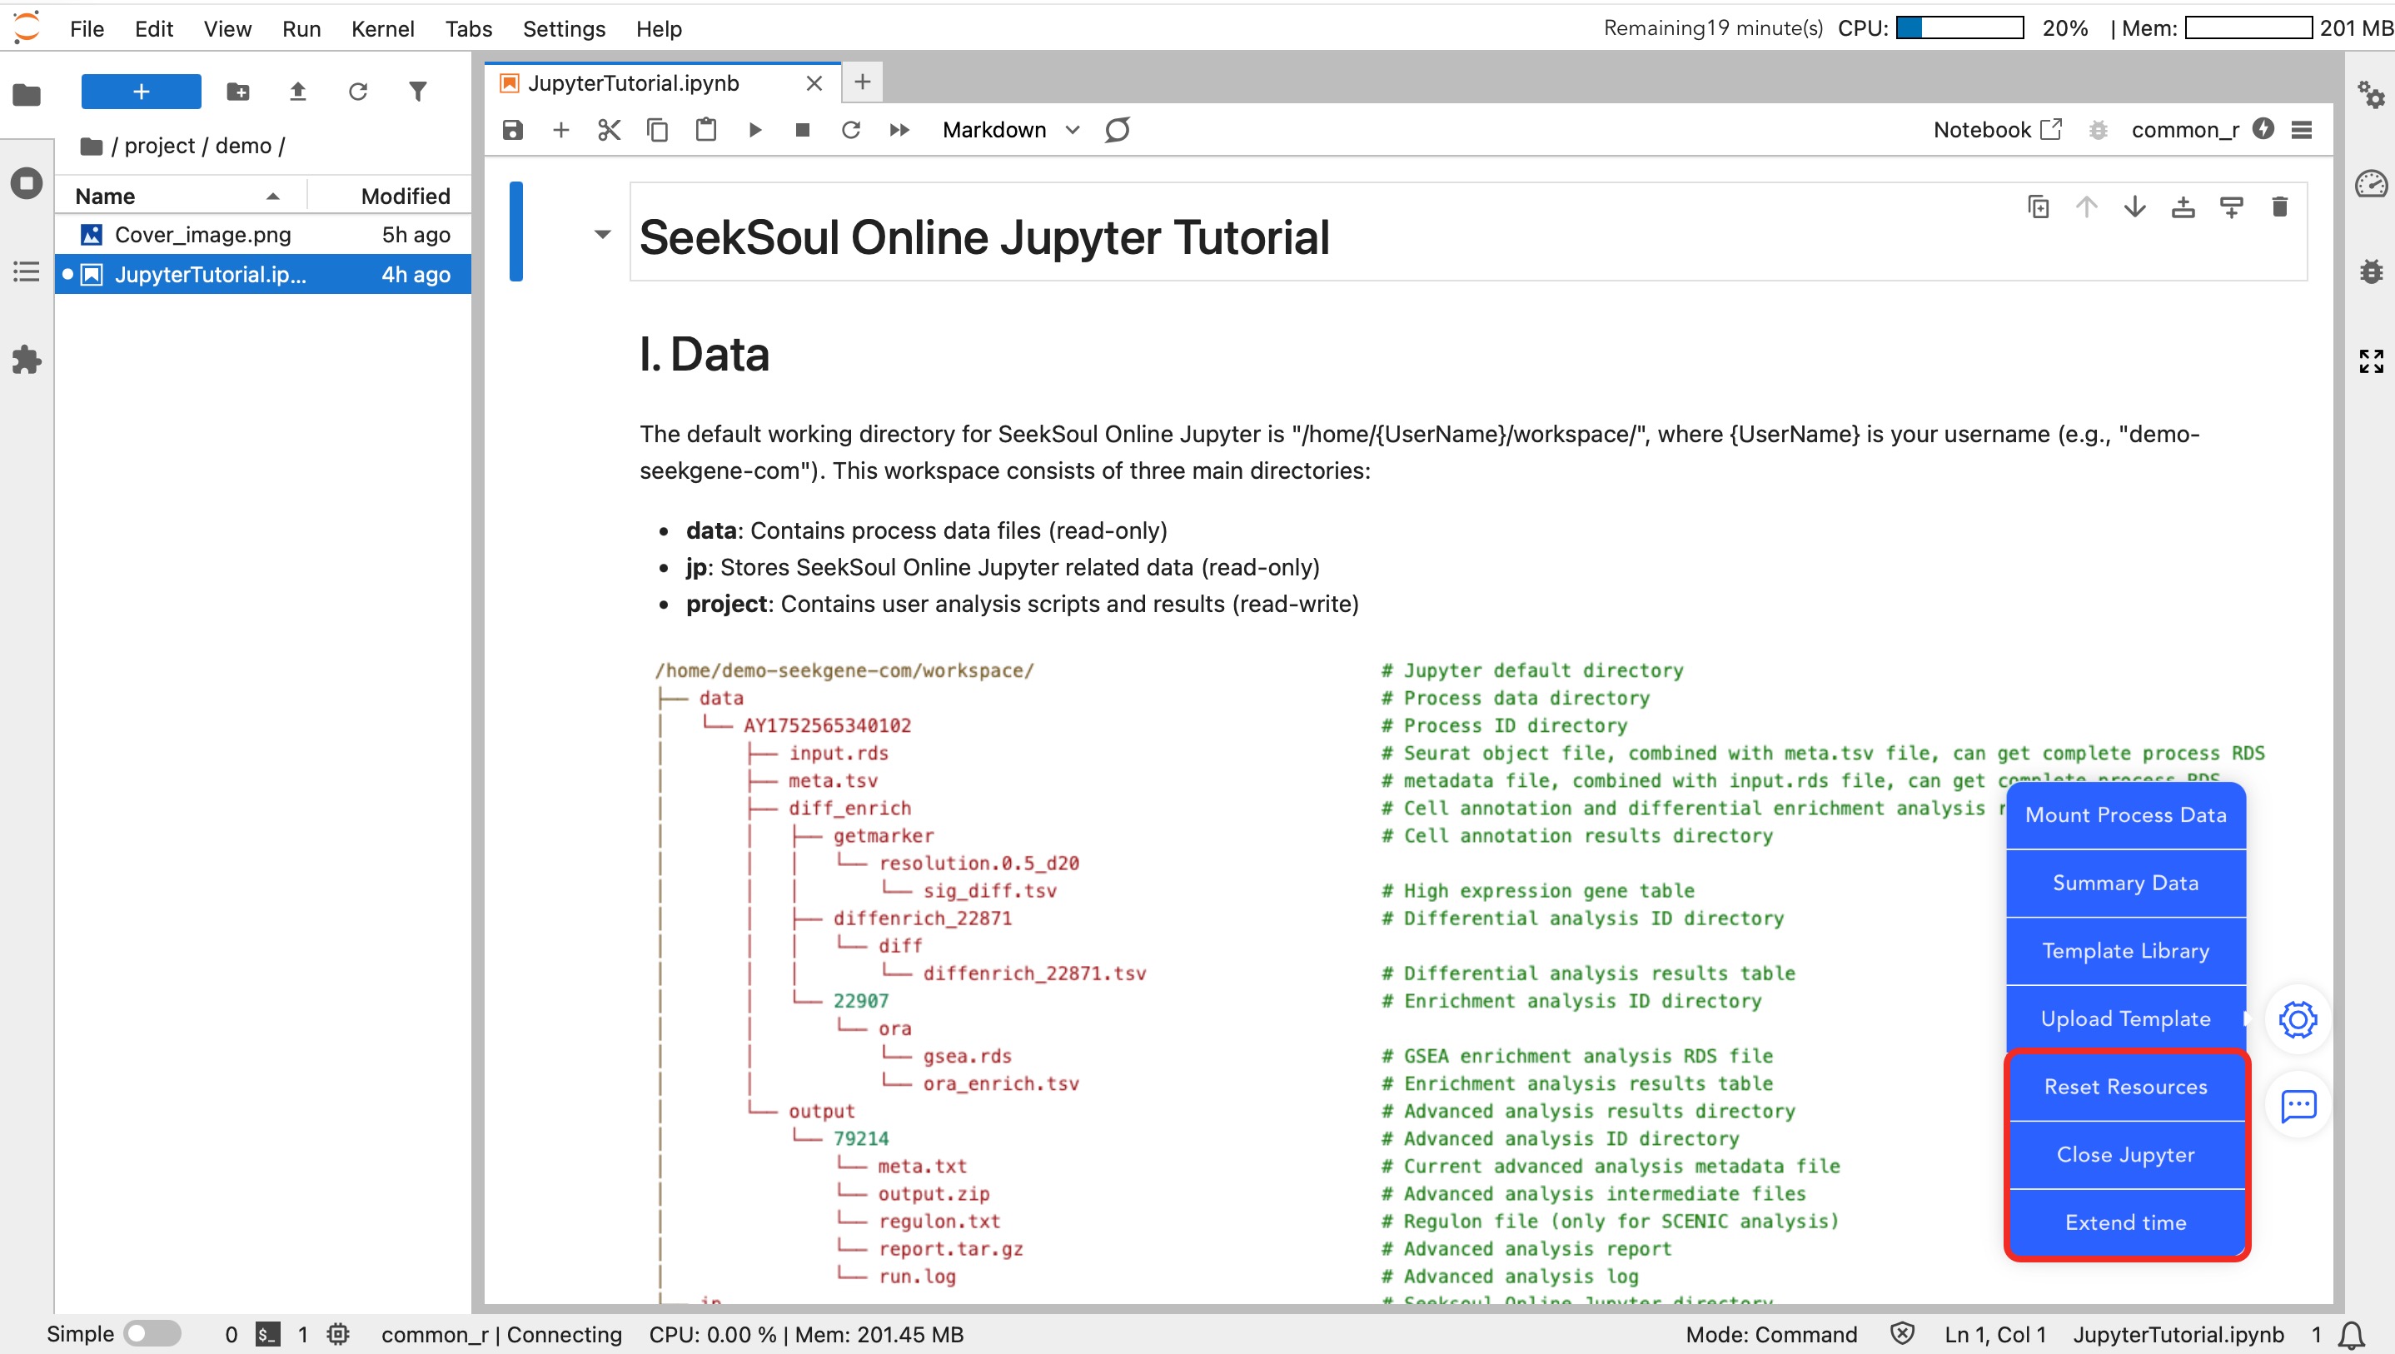This screenshot has height=1354, width=2395.
Task: Open the Kernel menu
Action: (x=382, y=29)
